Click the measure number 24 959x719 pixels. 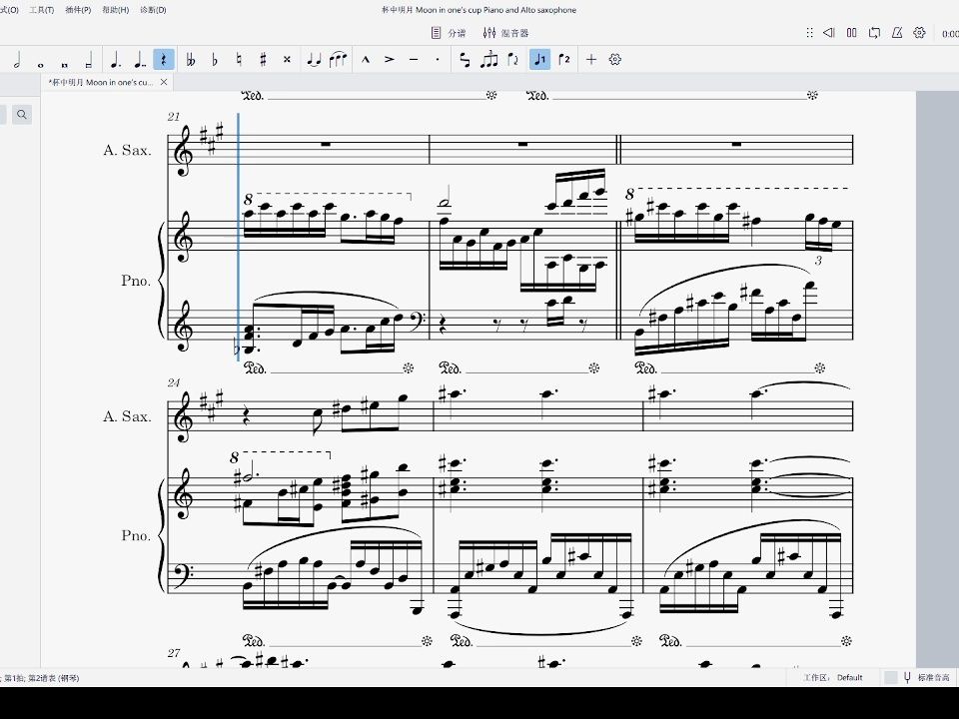click(x=174, y=382)
